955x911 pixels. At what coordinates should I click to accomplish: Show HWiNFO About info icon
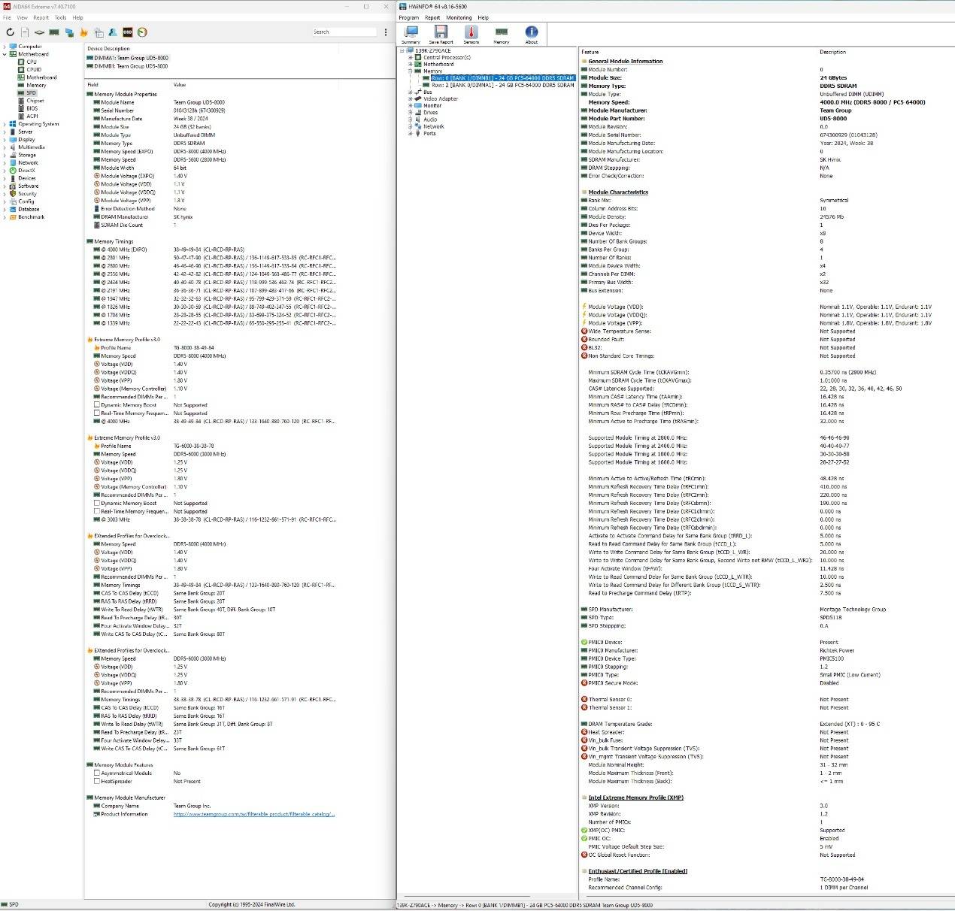tap(531, 32)
